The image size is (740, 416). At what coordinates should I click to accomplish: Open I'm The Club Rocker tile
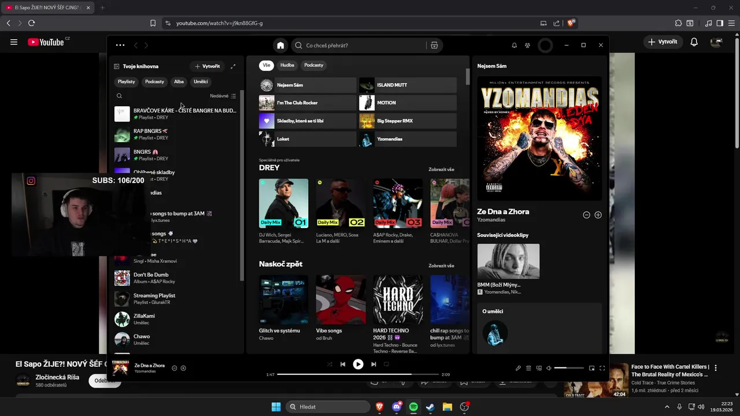click(x=308, y=103)
